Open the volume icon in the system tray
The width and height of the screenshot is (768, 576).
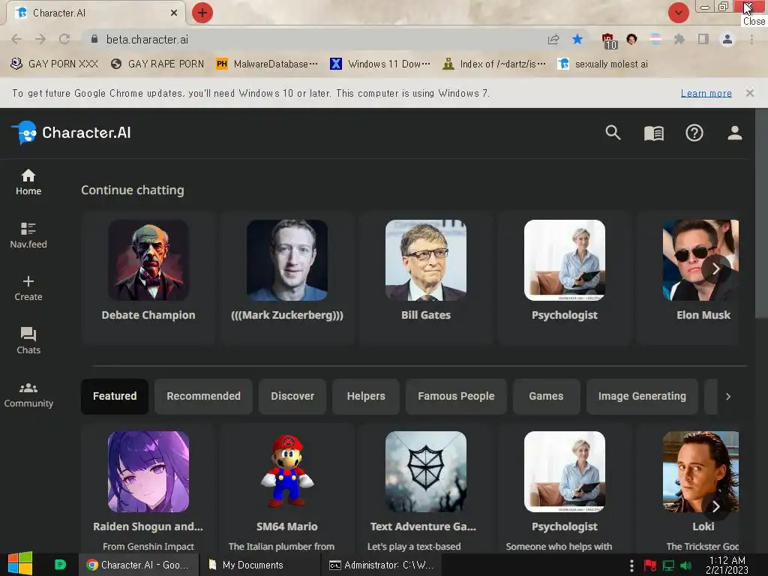tap(686, 565)
